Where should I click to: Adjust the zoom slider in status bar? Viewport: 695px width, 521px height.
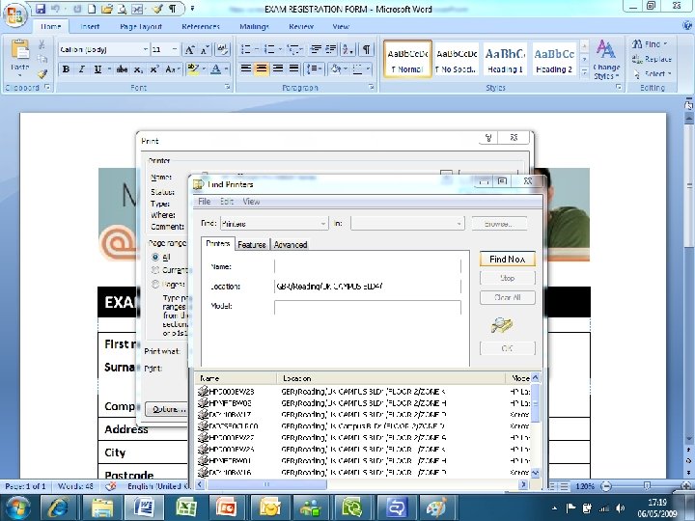coord(647,486)
